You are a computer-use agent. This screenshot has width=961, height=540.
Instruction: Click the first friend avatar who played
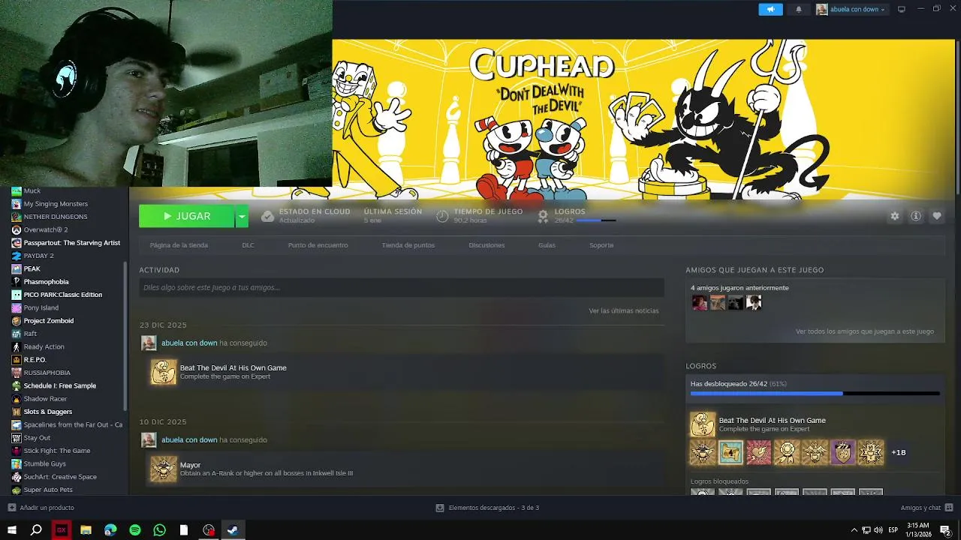pos(700,302)
